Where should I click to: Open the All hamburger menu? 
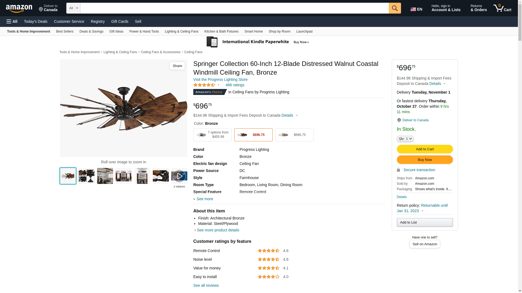pos(12,21)
